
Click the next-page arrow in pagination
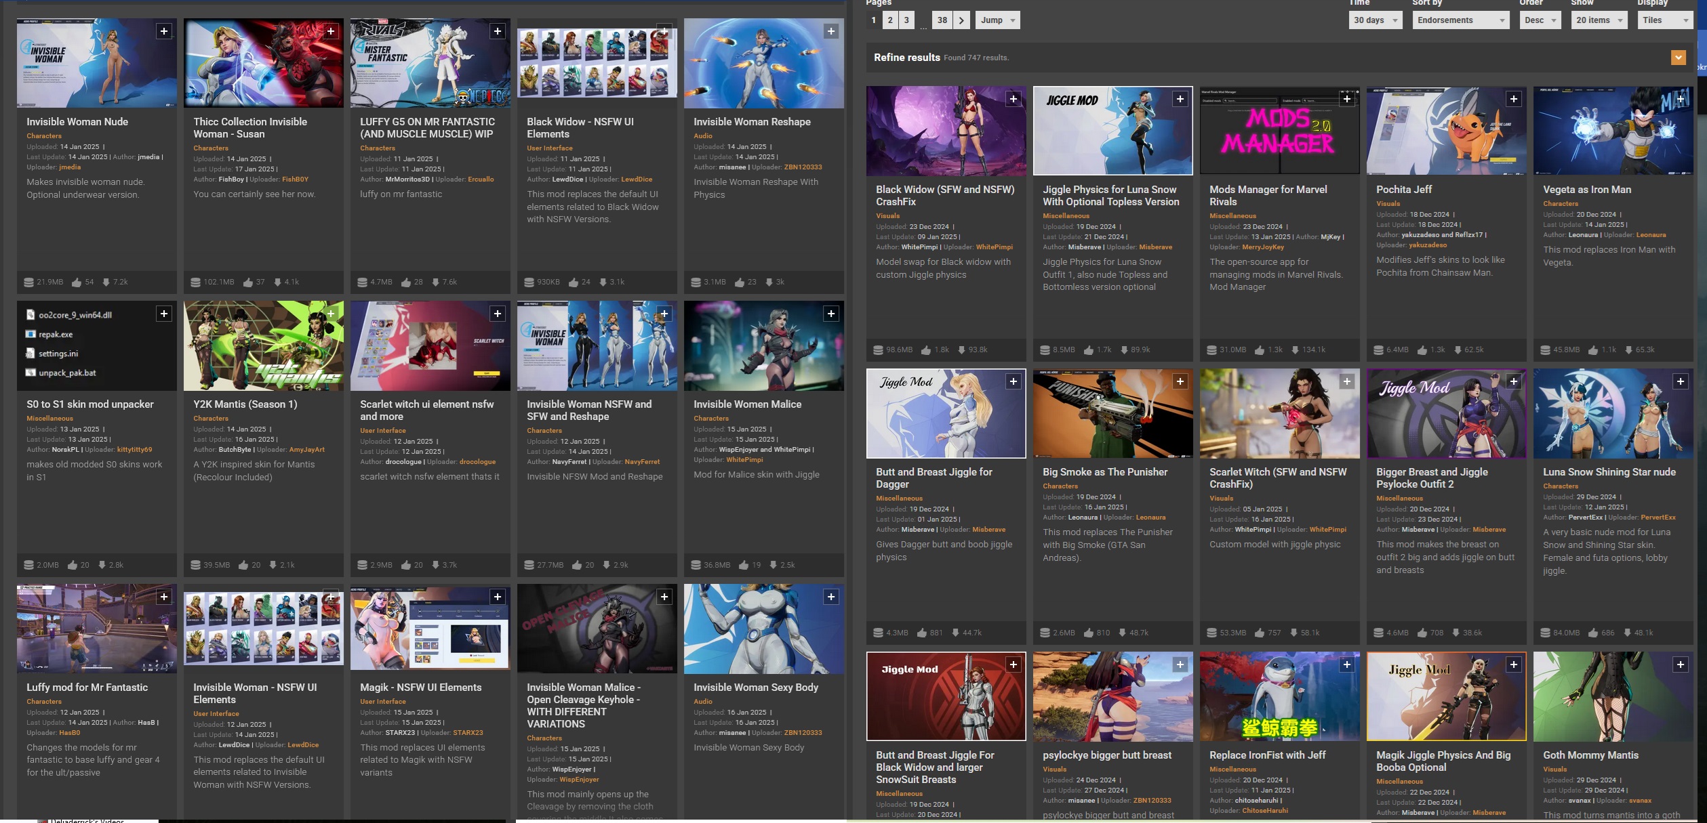tap(961, 20)
